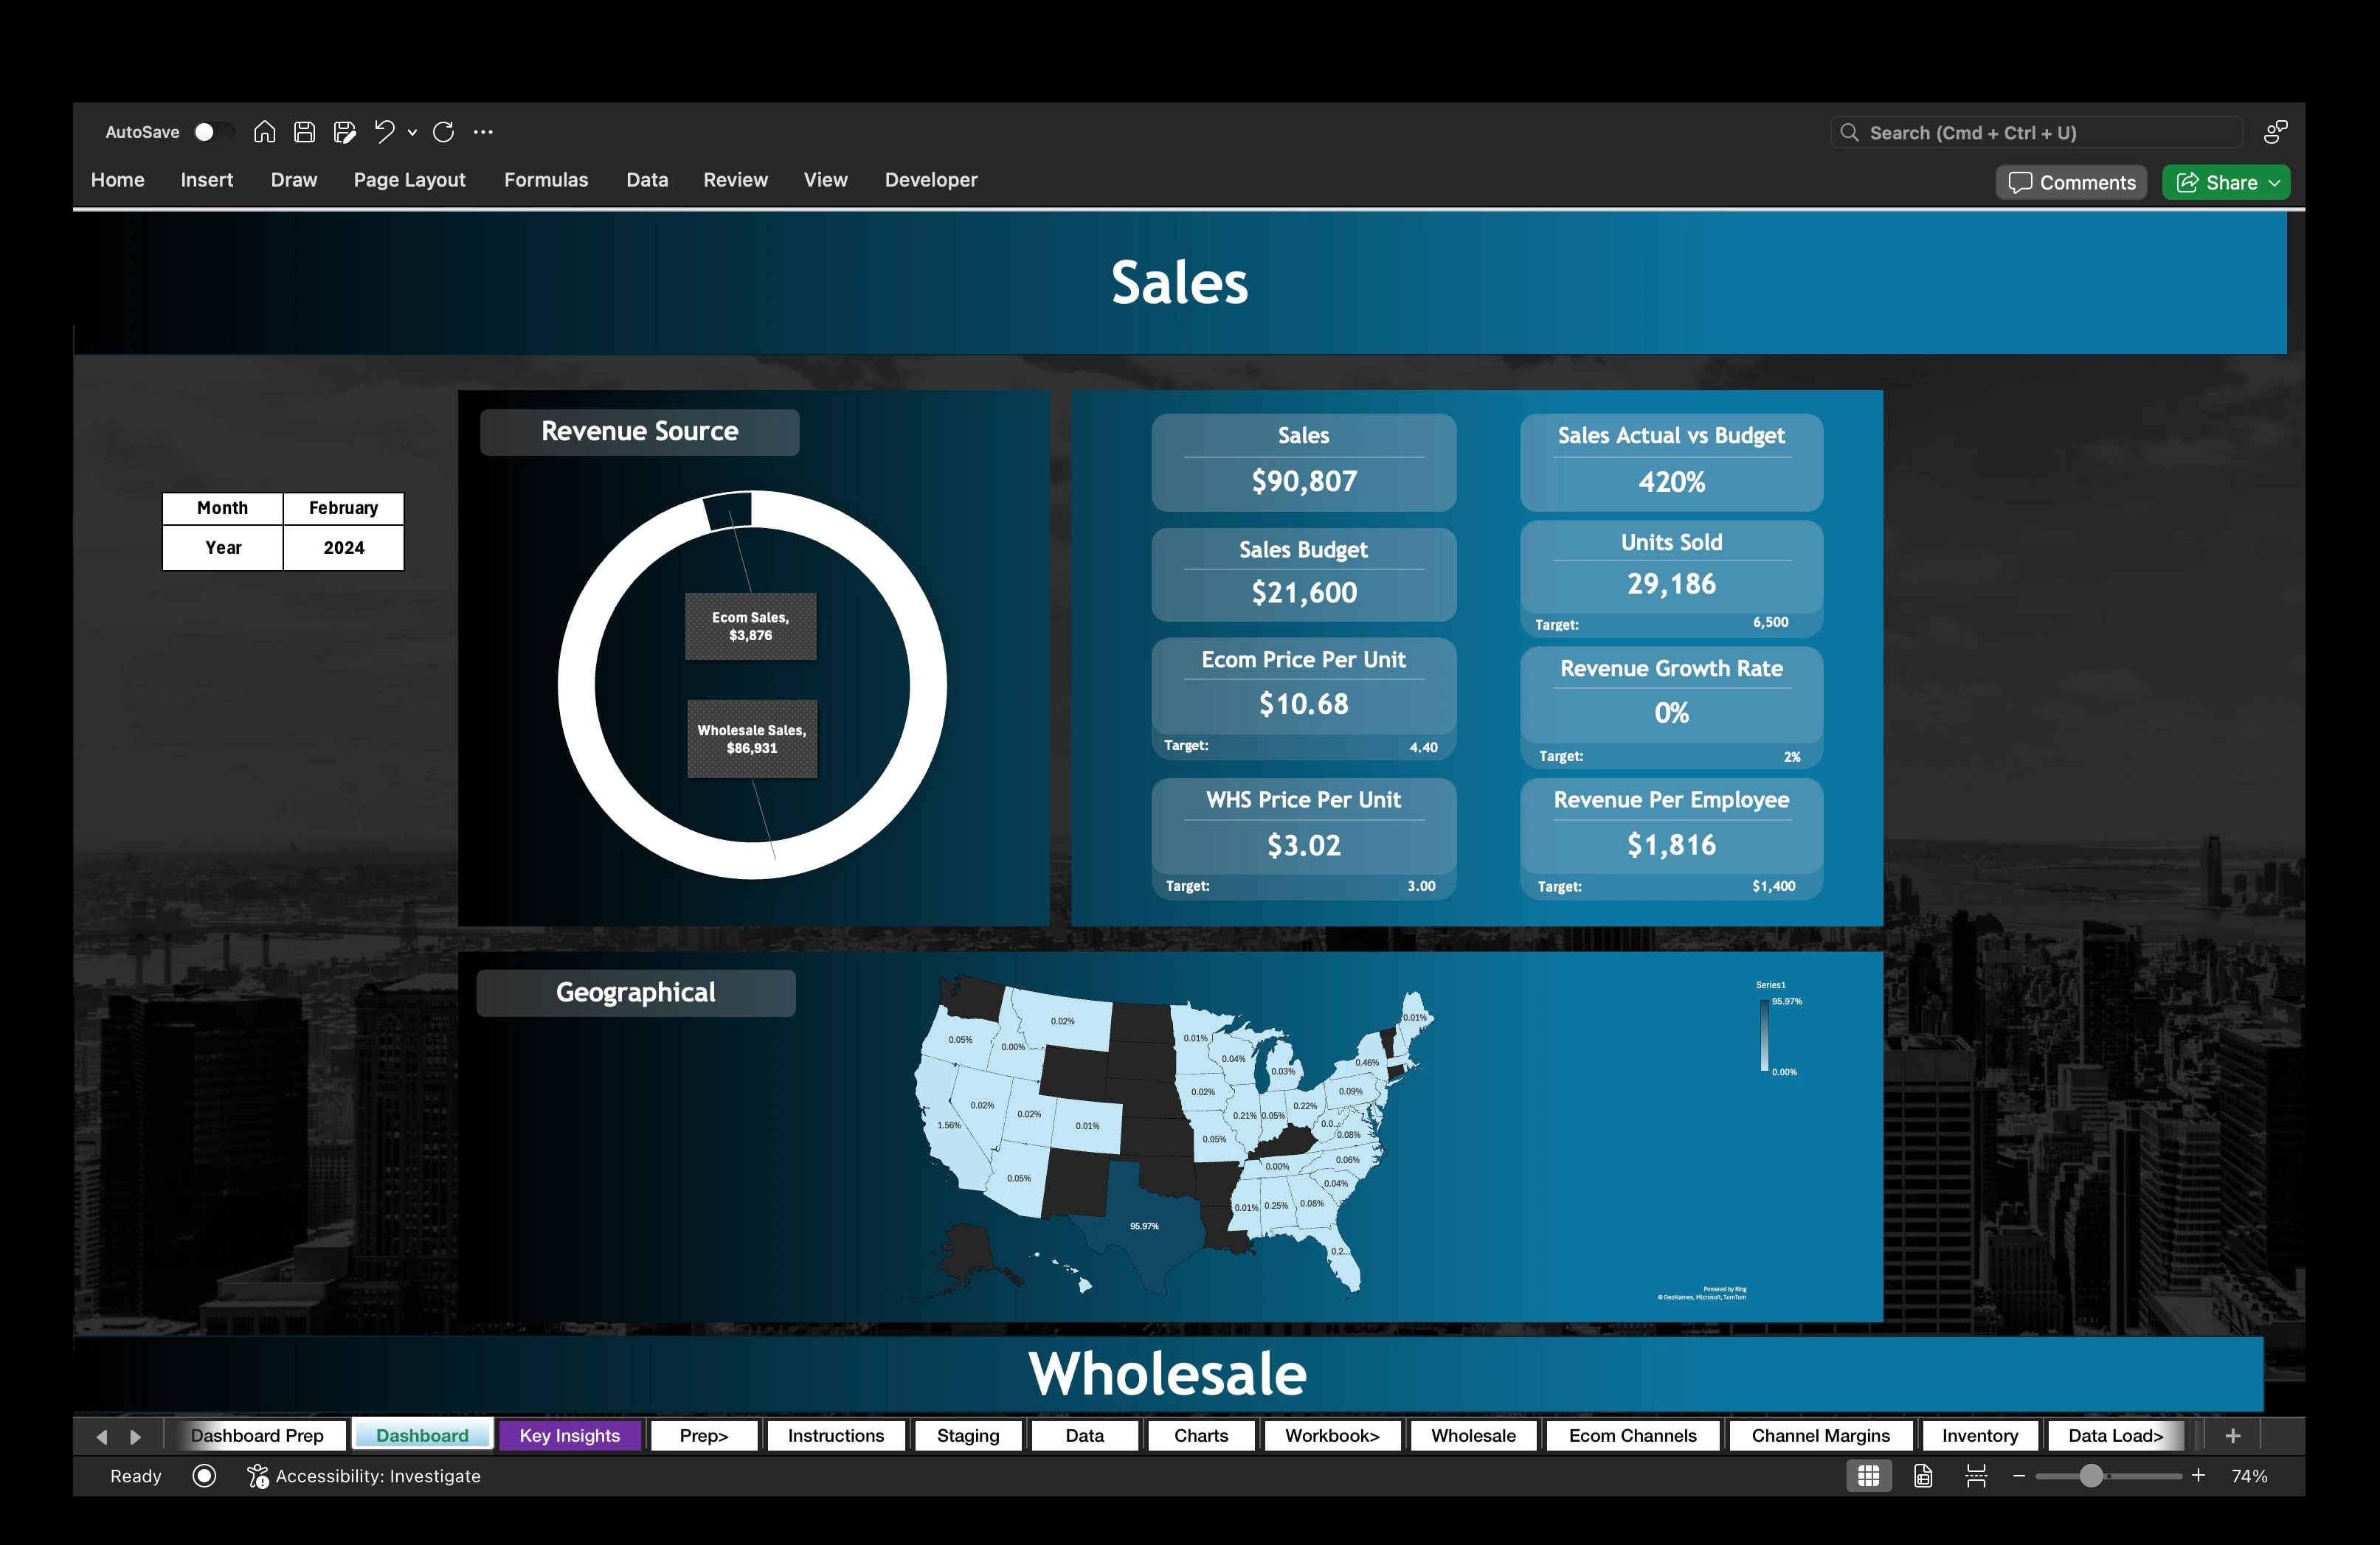Click the Sales Actual vs Budget 420% value

(x=1672, y=483)
